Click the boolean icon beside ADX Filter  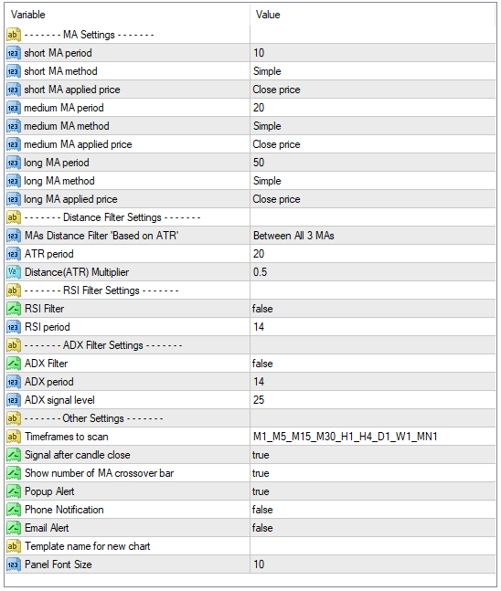click(13, 364)
